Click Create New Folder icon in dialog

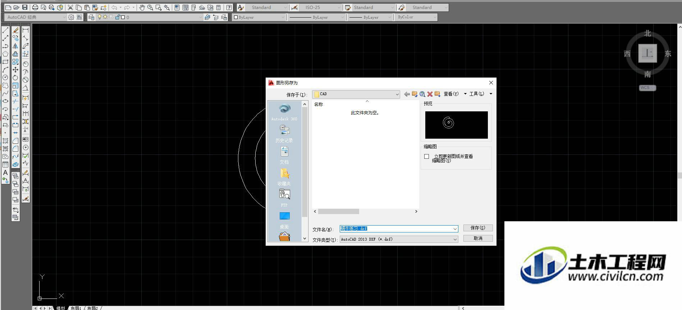coord(438,94)
